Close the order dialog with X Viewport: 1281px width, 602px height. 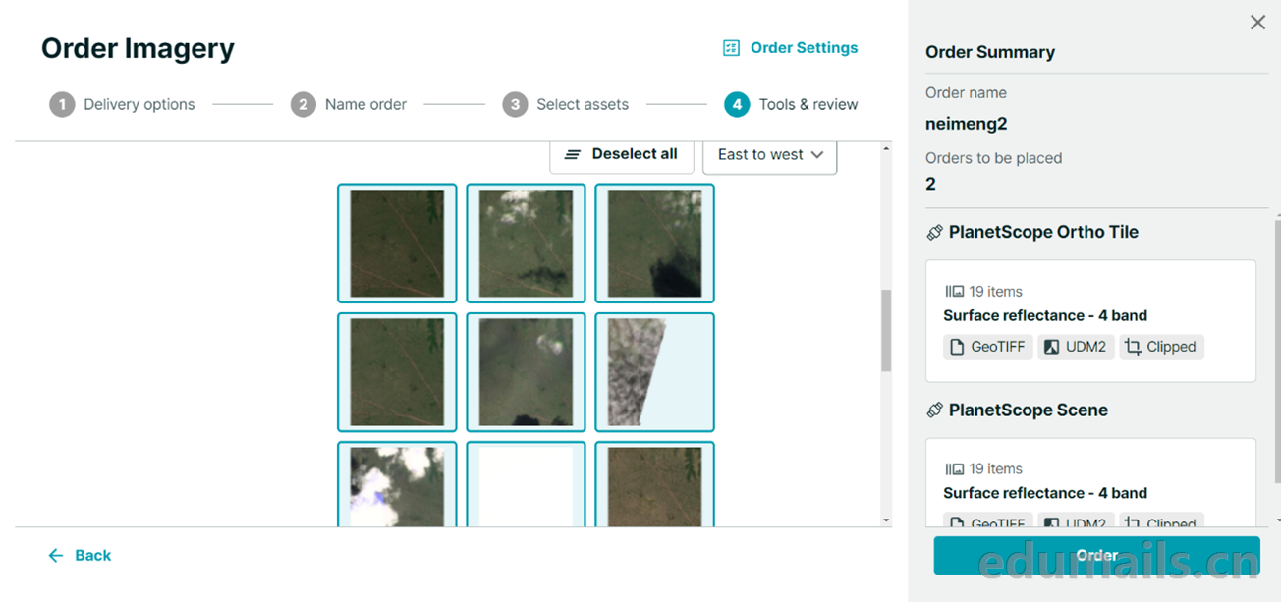(1257, 23)
